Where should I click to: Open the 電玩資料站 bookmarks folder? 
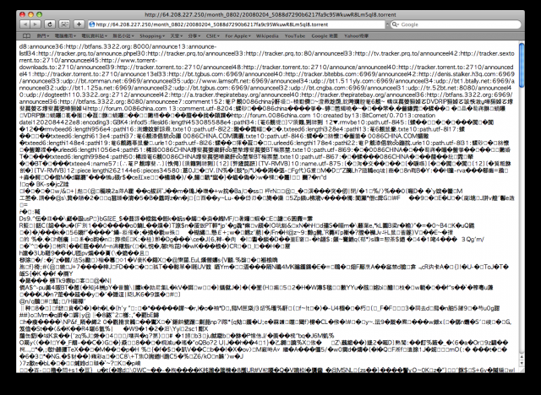coord(94,35)
